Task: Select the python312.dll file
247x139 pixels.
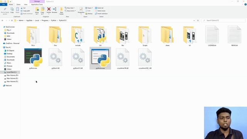Action: click(78, 58)
